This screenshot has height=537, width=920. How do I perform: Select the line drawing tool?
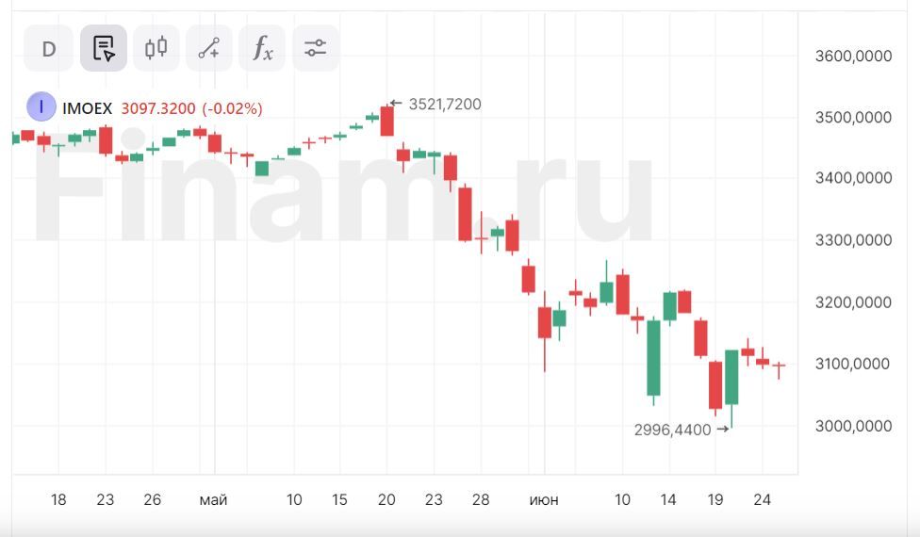209,48
